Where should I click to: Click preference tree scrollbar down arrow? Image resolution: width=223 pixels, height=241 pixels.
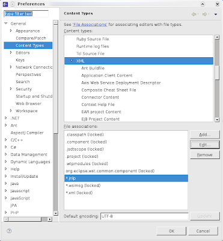click(x=56, y=213)
